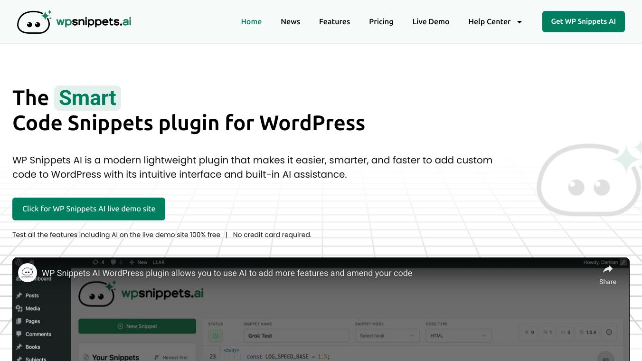Select the Media icon in the admin sidebar

[19, 308]
